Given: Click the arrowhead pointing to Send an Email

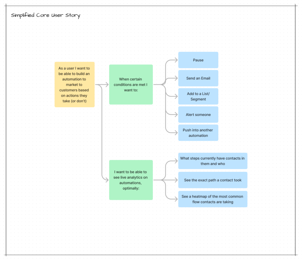Looking at the screenshot, I should coord(176,78).
